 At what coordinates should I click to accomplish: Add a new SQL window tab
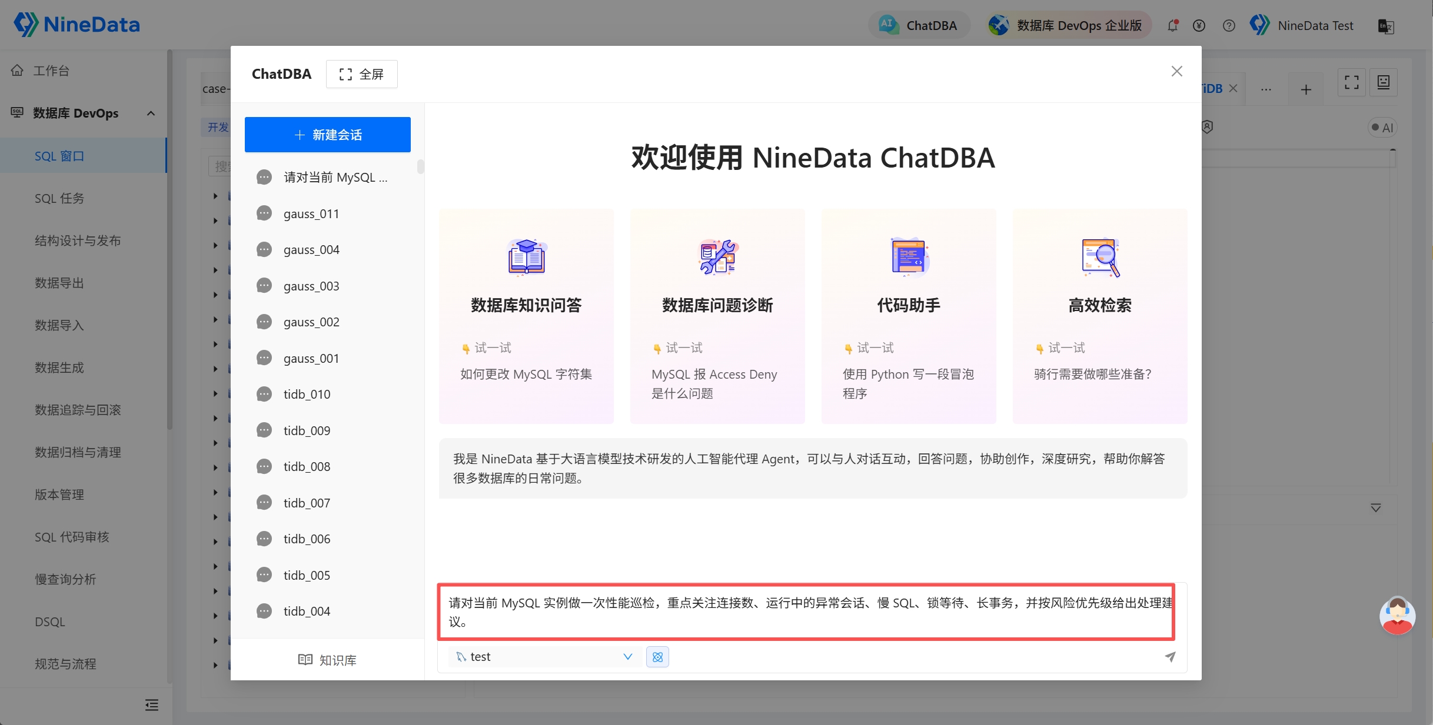coord(1306,89)
